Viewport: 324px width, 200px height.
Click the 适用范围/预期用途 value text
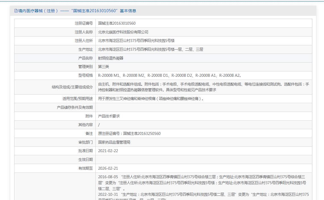151,99
